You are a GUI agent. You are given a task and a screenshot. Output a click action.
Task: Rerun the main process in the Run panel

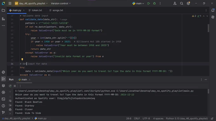tap(10, 86)
